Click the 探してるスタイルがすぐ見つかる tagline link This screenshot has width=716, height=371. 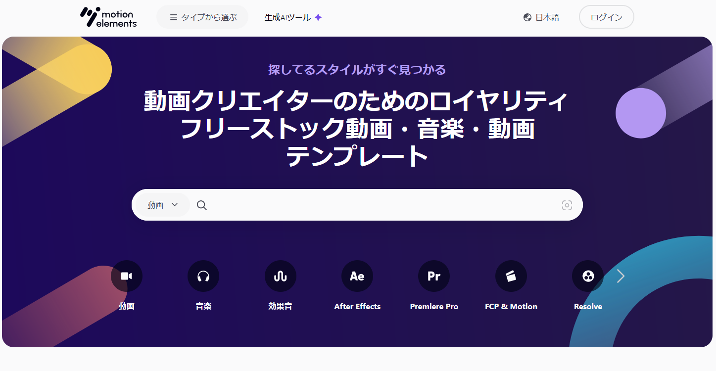pyautogui.click(x=357, y=70)
